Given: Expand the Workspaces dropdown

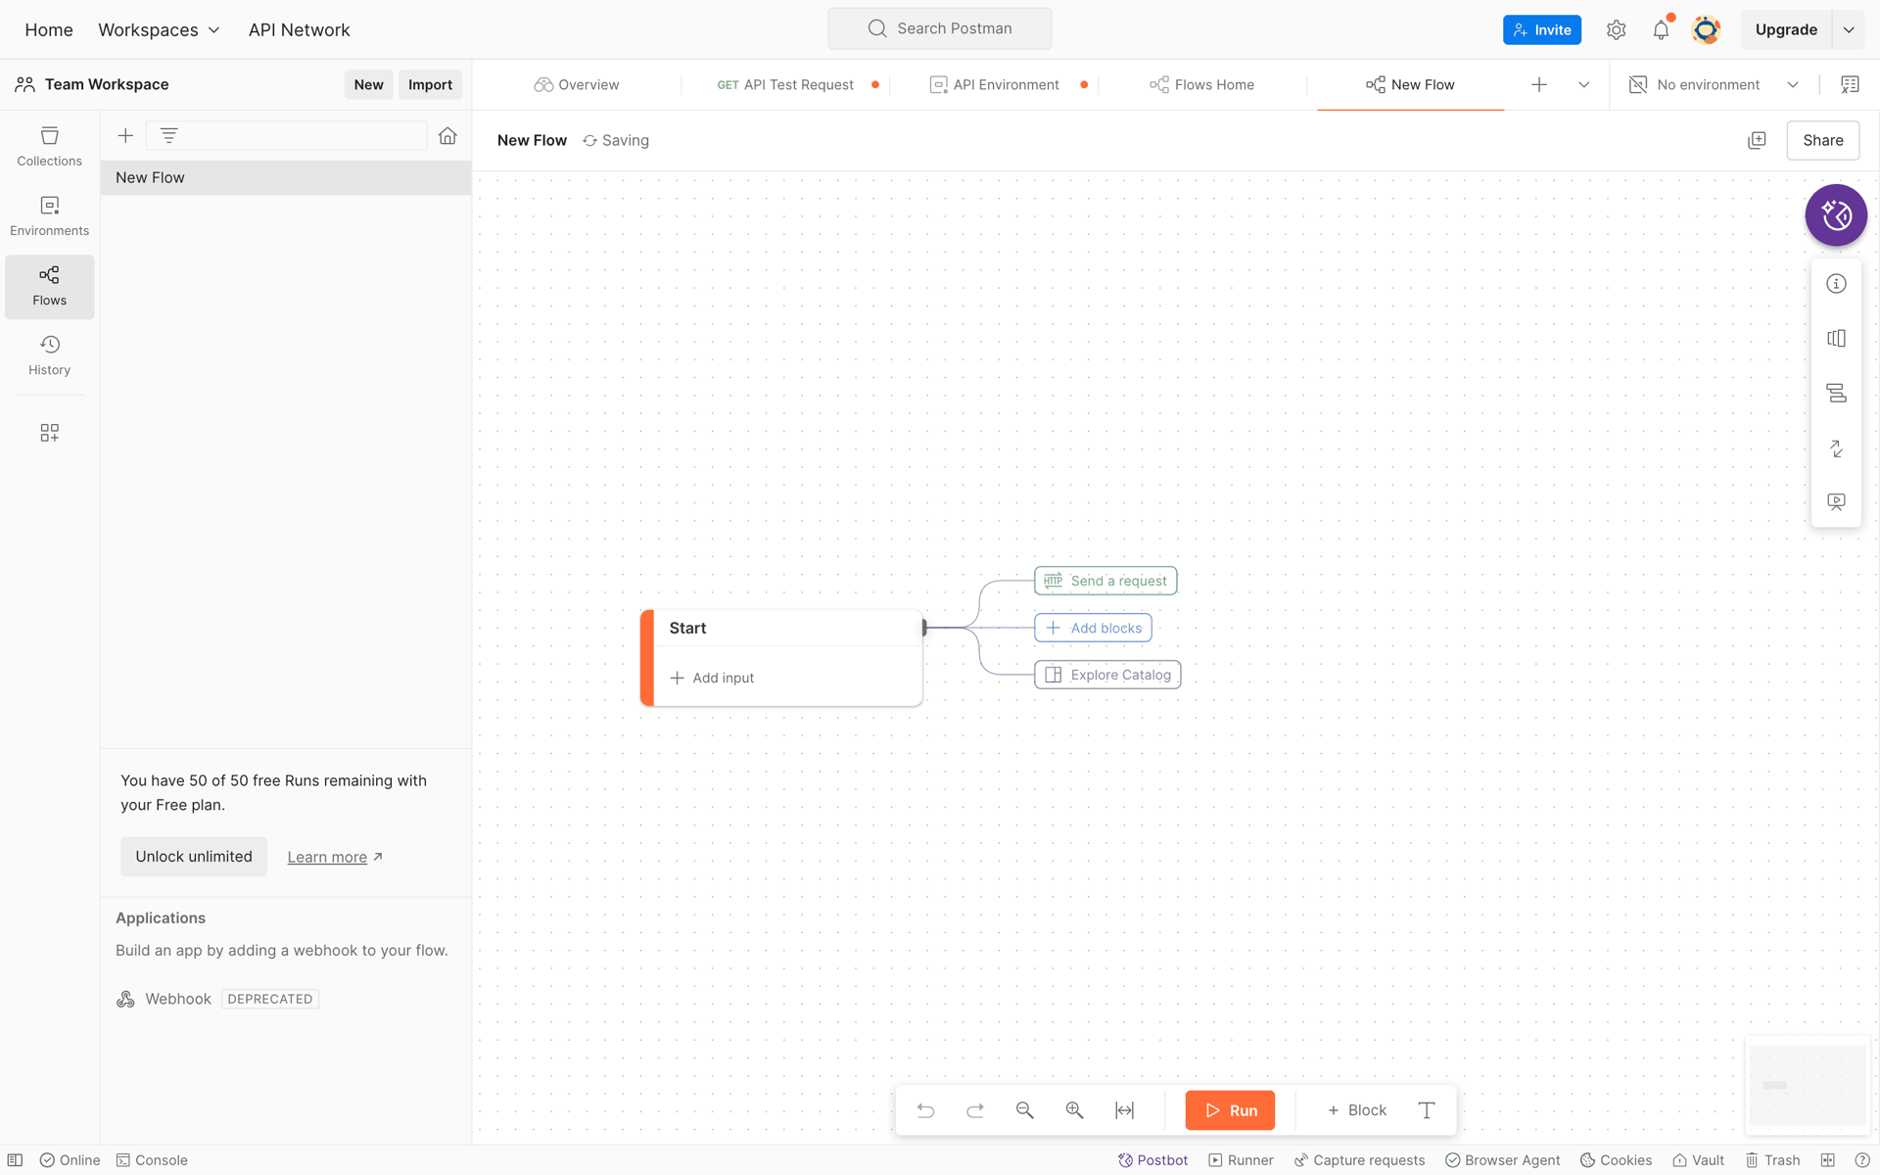Looking at the screenshot, I should (x=159, y=30).
